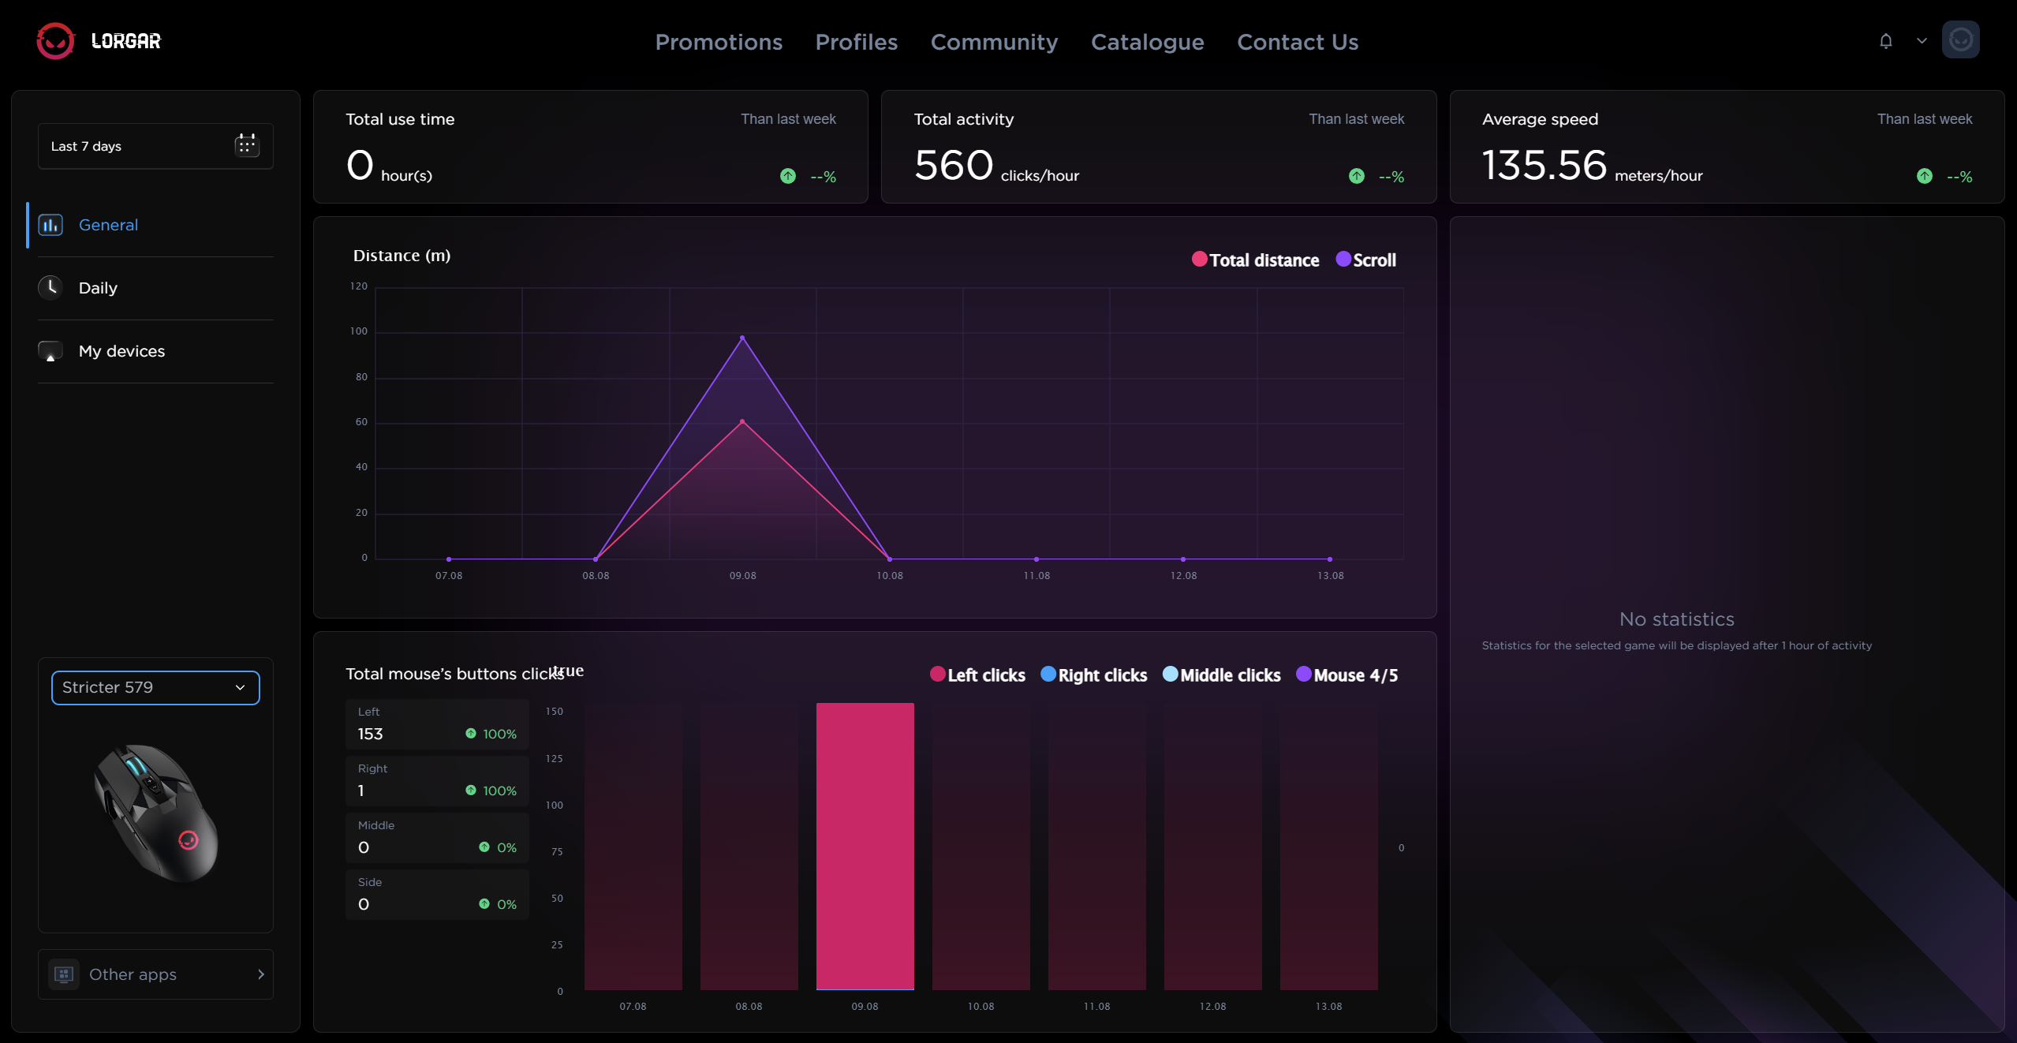2017x1043 pixels.
Task: Click the green arrow in Total use time
Action: tap(787, 176)
